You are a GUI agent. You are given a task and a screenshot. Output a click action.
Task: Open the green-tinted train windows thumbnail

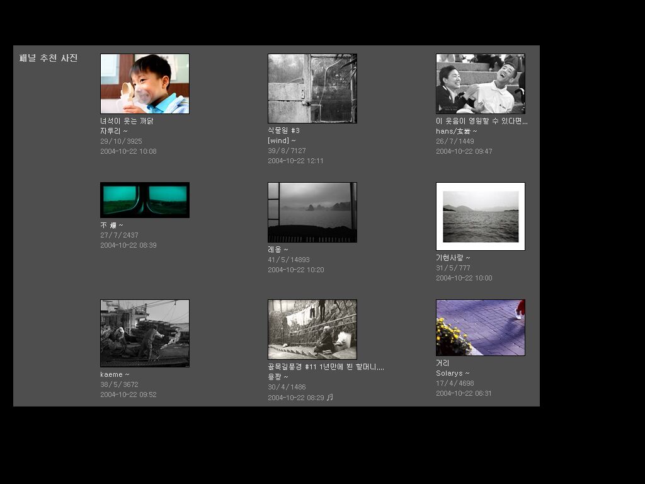coord(144,200)
